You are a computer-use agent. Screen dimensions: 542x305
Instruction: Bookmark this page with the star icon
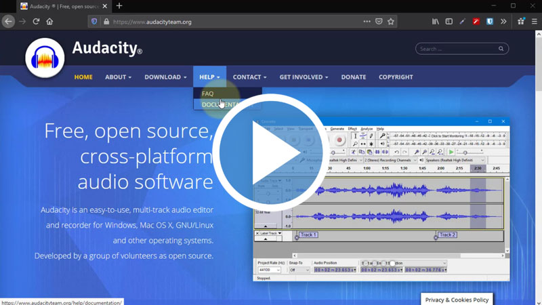(391, 22)
